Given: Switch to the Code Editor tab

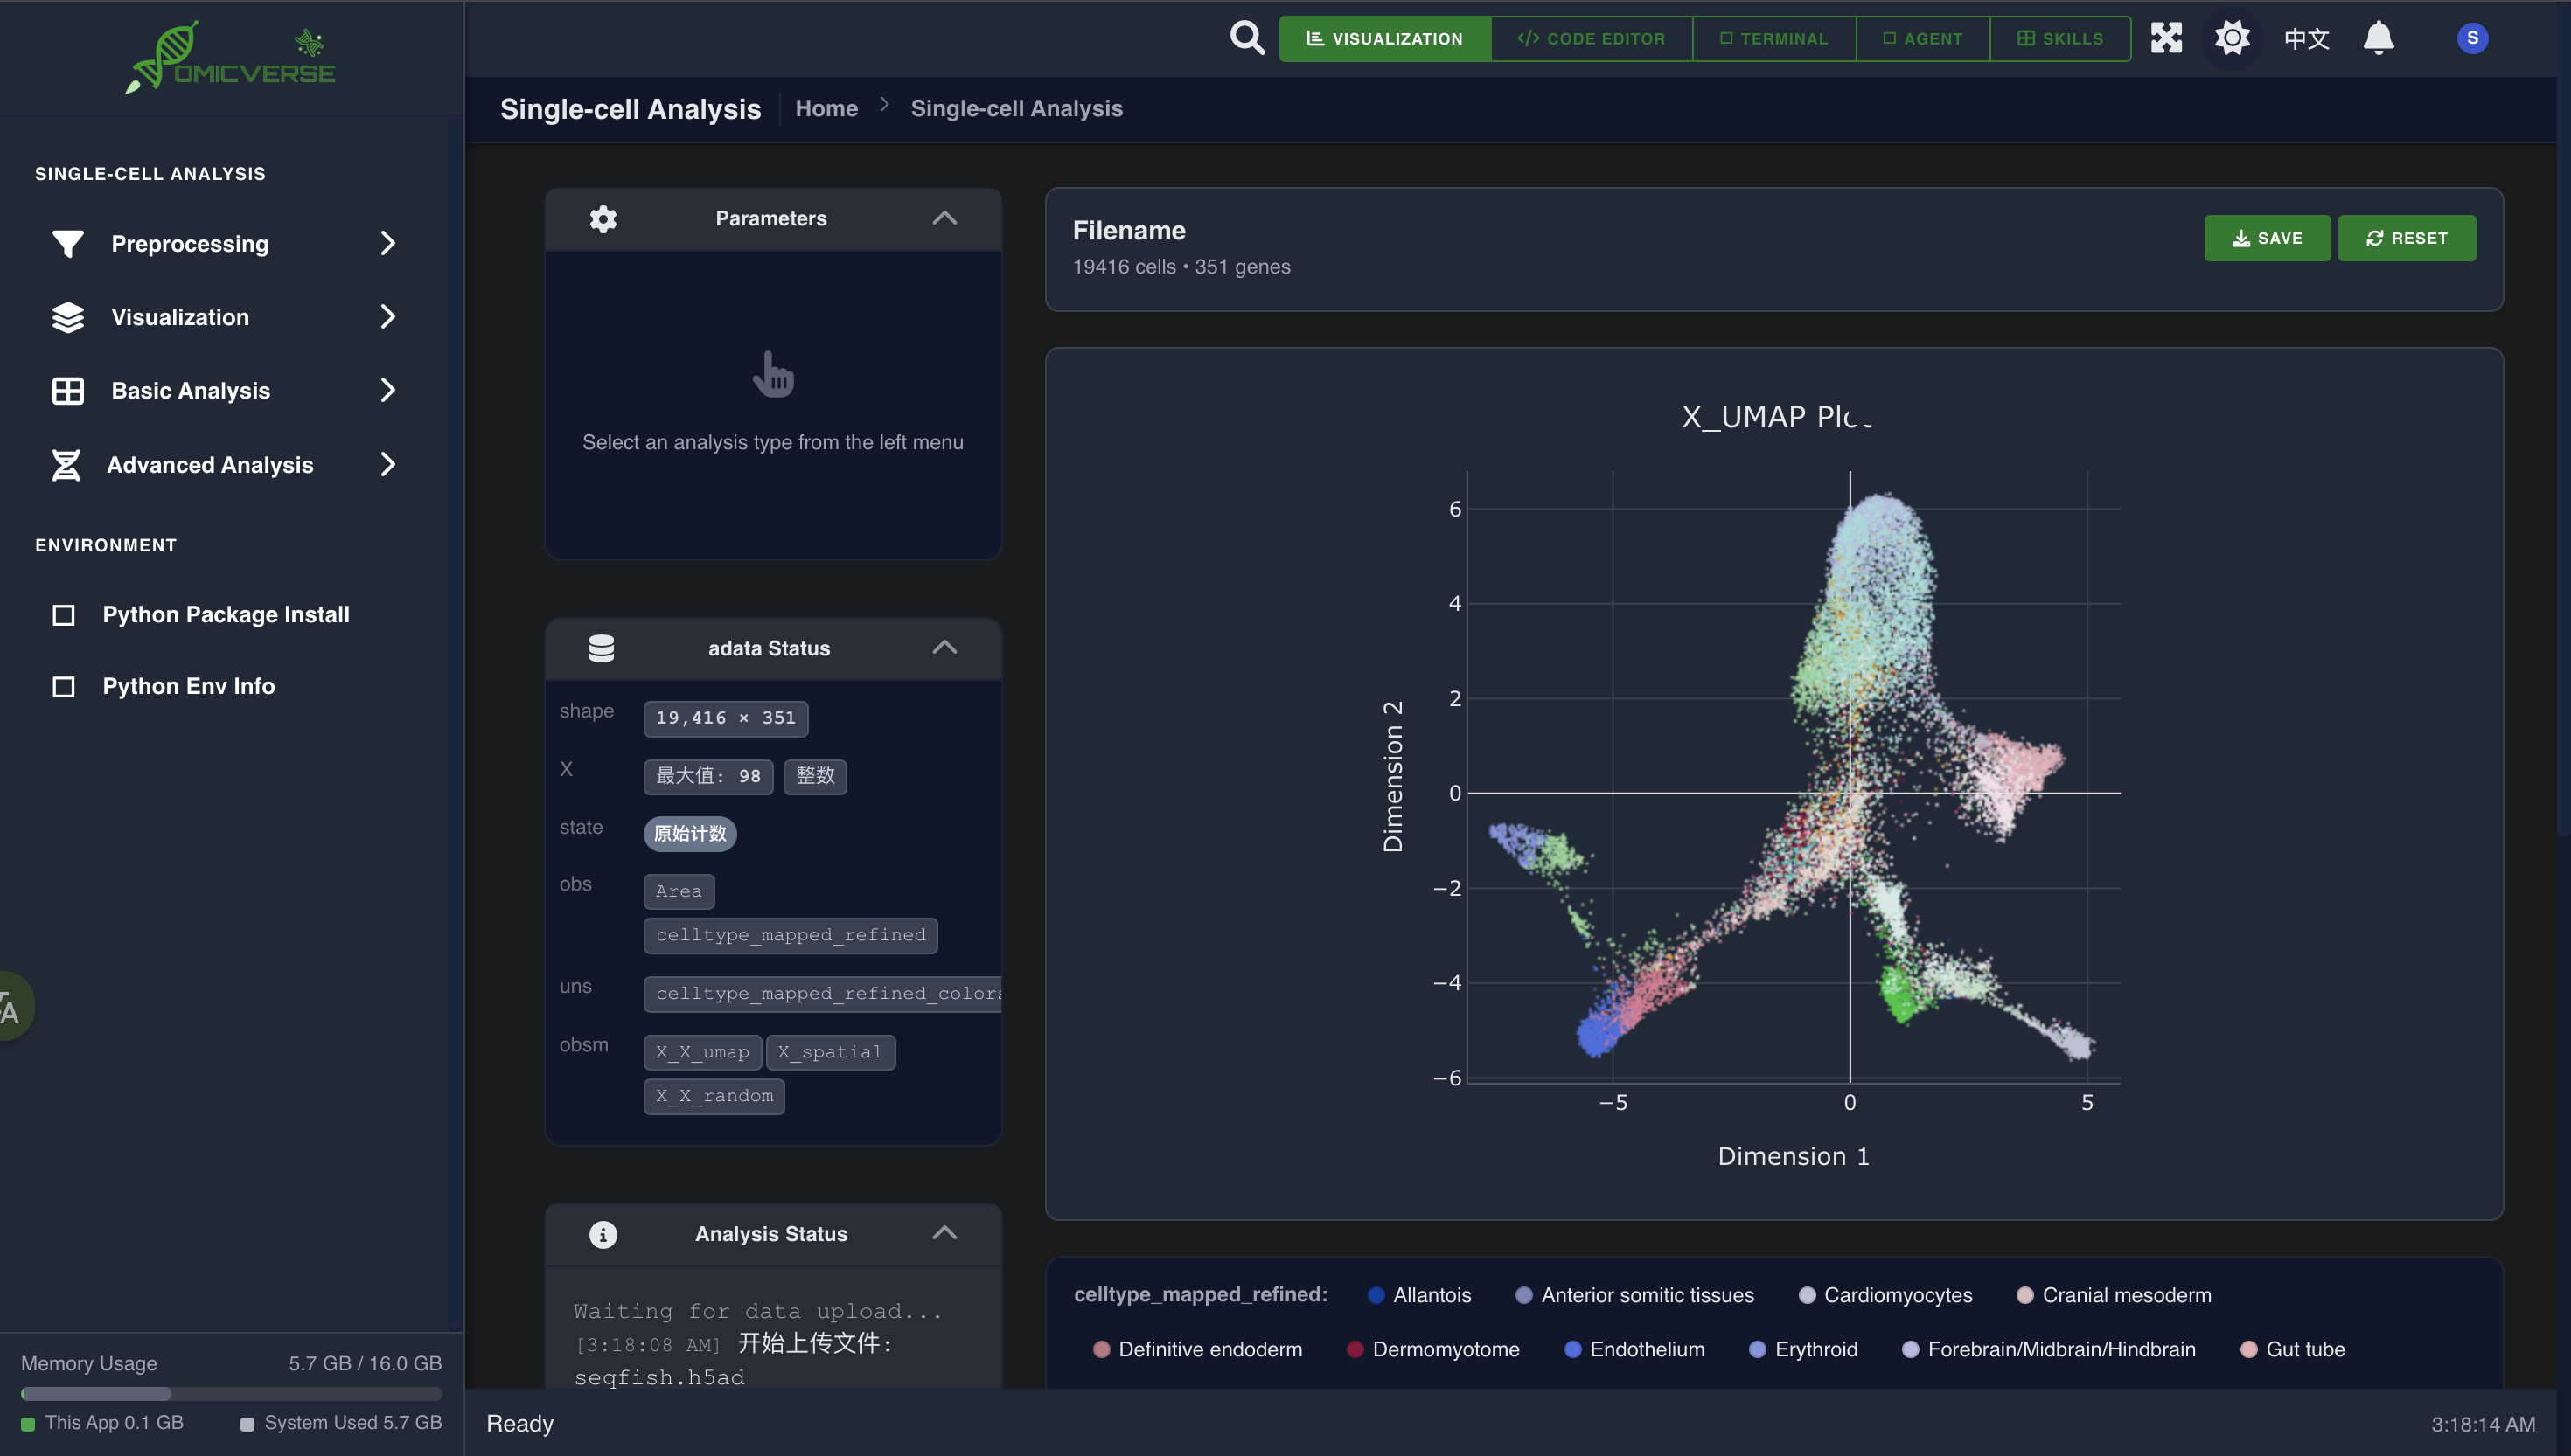Looking at the screenshot, I should pyautogui.click(x=1591, y=38).
